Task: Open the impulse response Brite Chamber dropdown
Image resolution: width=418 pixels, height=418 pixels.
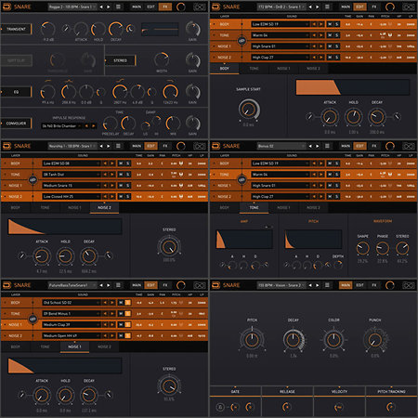Action: point(61,126)
